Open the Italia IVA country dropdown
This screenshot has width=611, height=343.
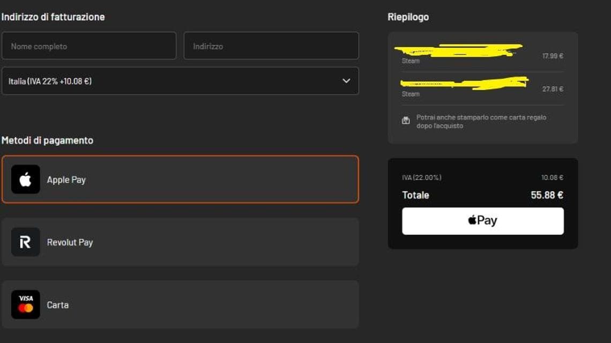pos(180,81)
